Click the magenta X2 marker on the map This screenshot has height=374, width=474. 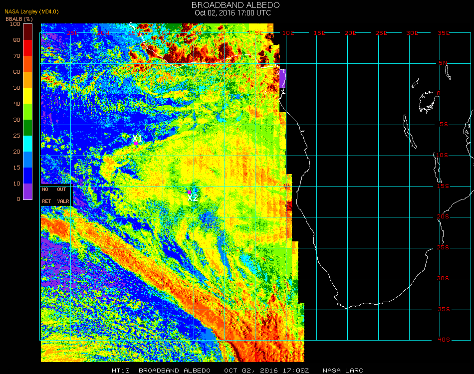tap(189, 192)
